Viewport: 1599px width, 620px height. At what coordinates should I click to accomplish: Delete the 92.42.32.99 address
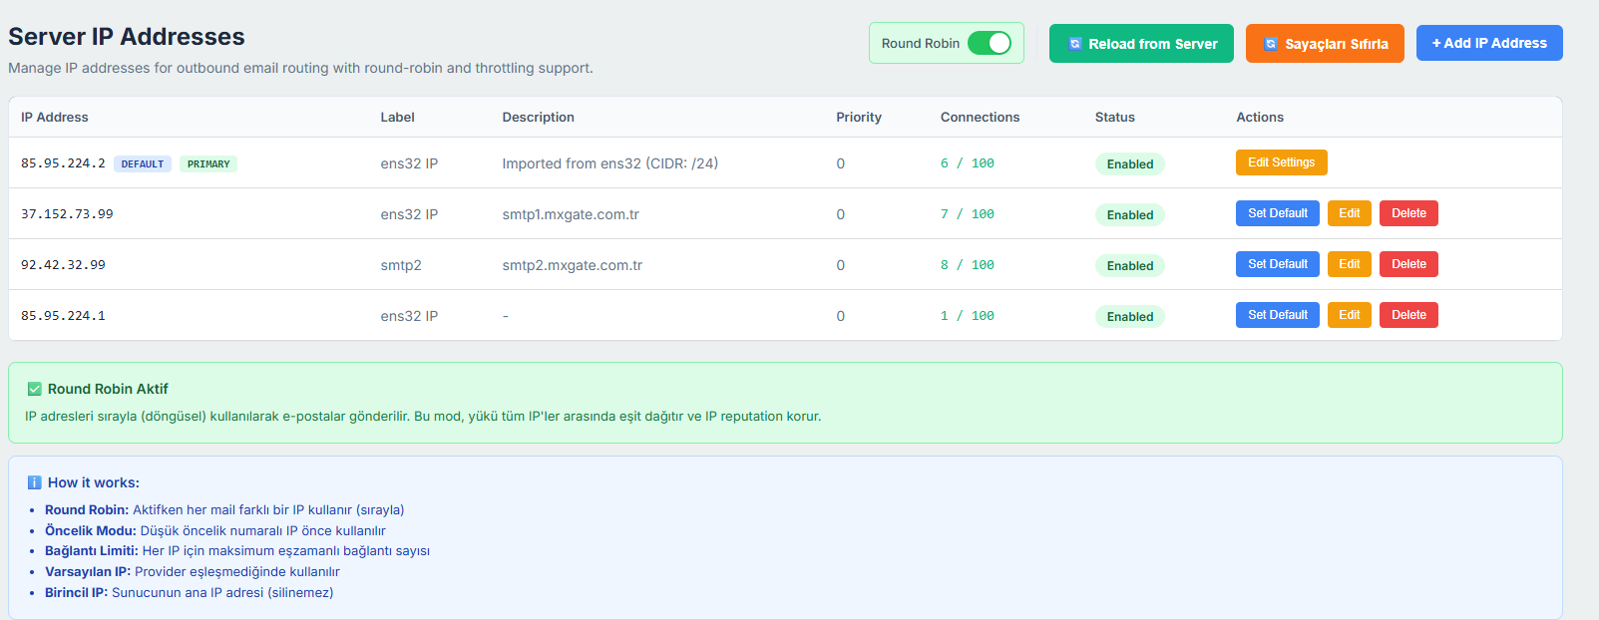coord(1408,264)
